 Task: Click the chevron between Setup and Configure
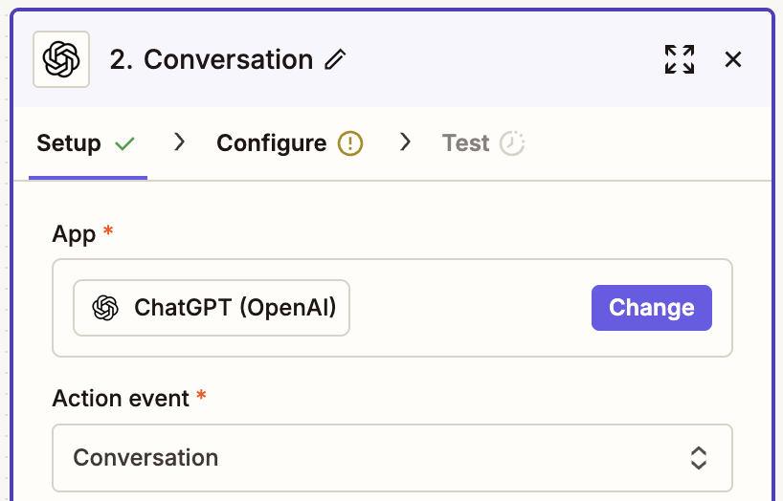click(179, 142)
